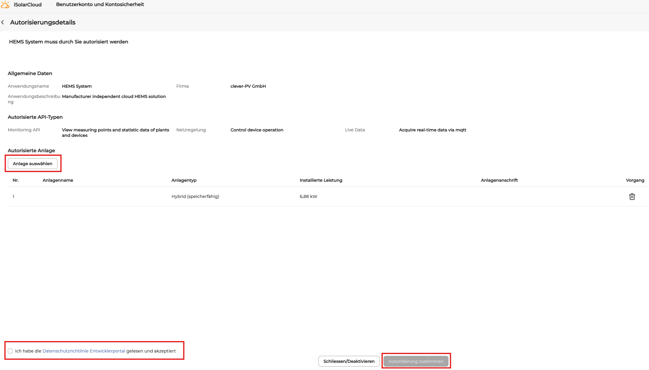Open Benutzerkonto und Kontosicherheit menu item
The image size is (649, 370).
point(100,4)
